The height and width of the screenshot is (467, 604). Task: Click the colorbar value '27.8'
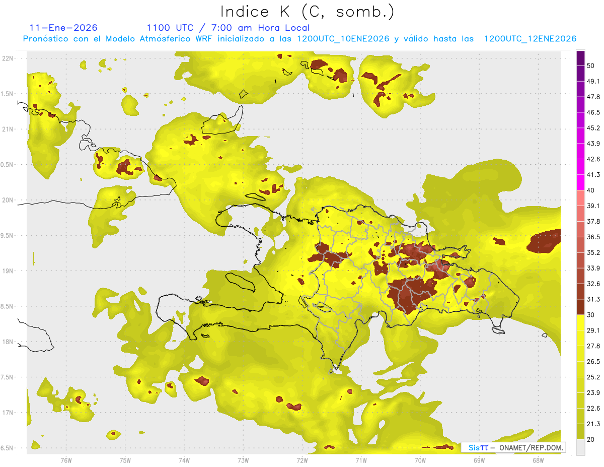[594, 346]
